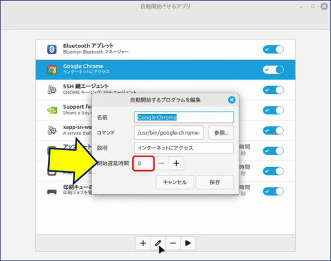Click the キャンセル button

175,182
